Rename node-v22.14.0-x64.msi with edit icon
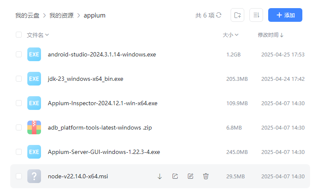 [x=190, y=176]
